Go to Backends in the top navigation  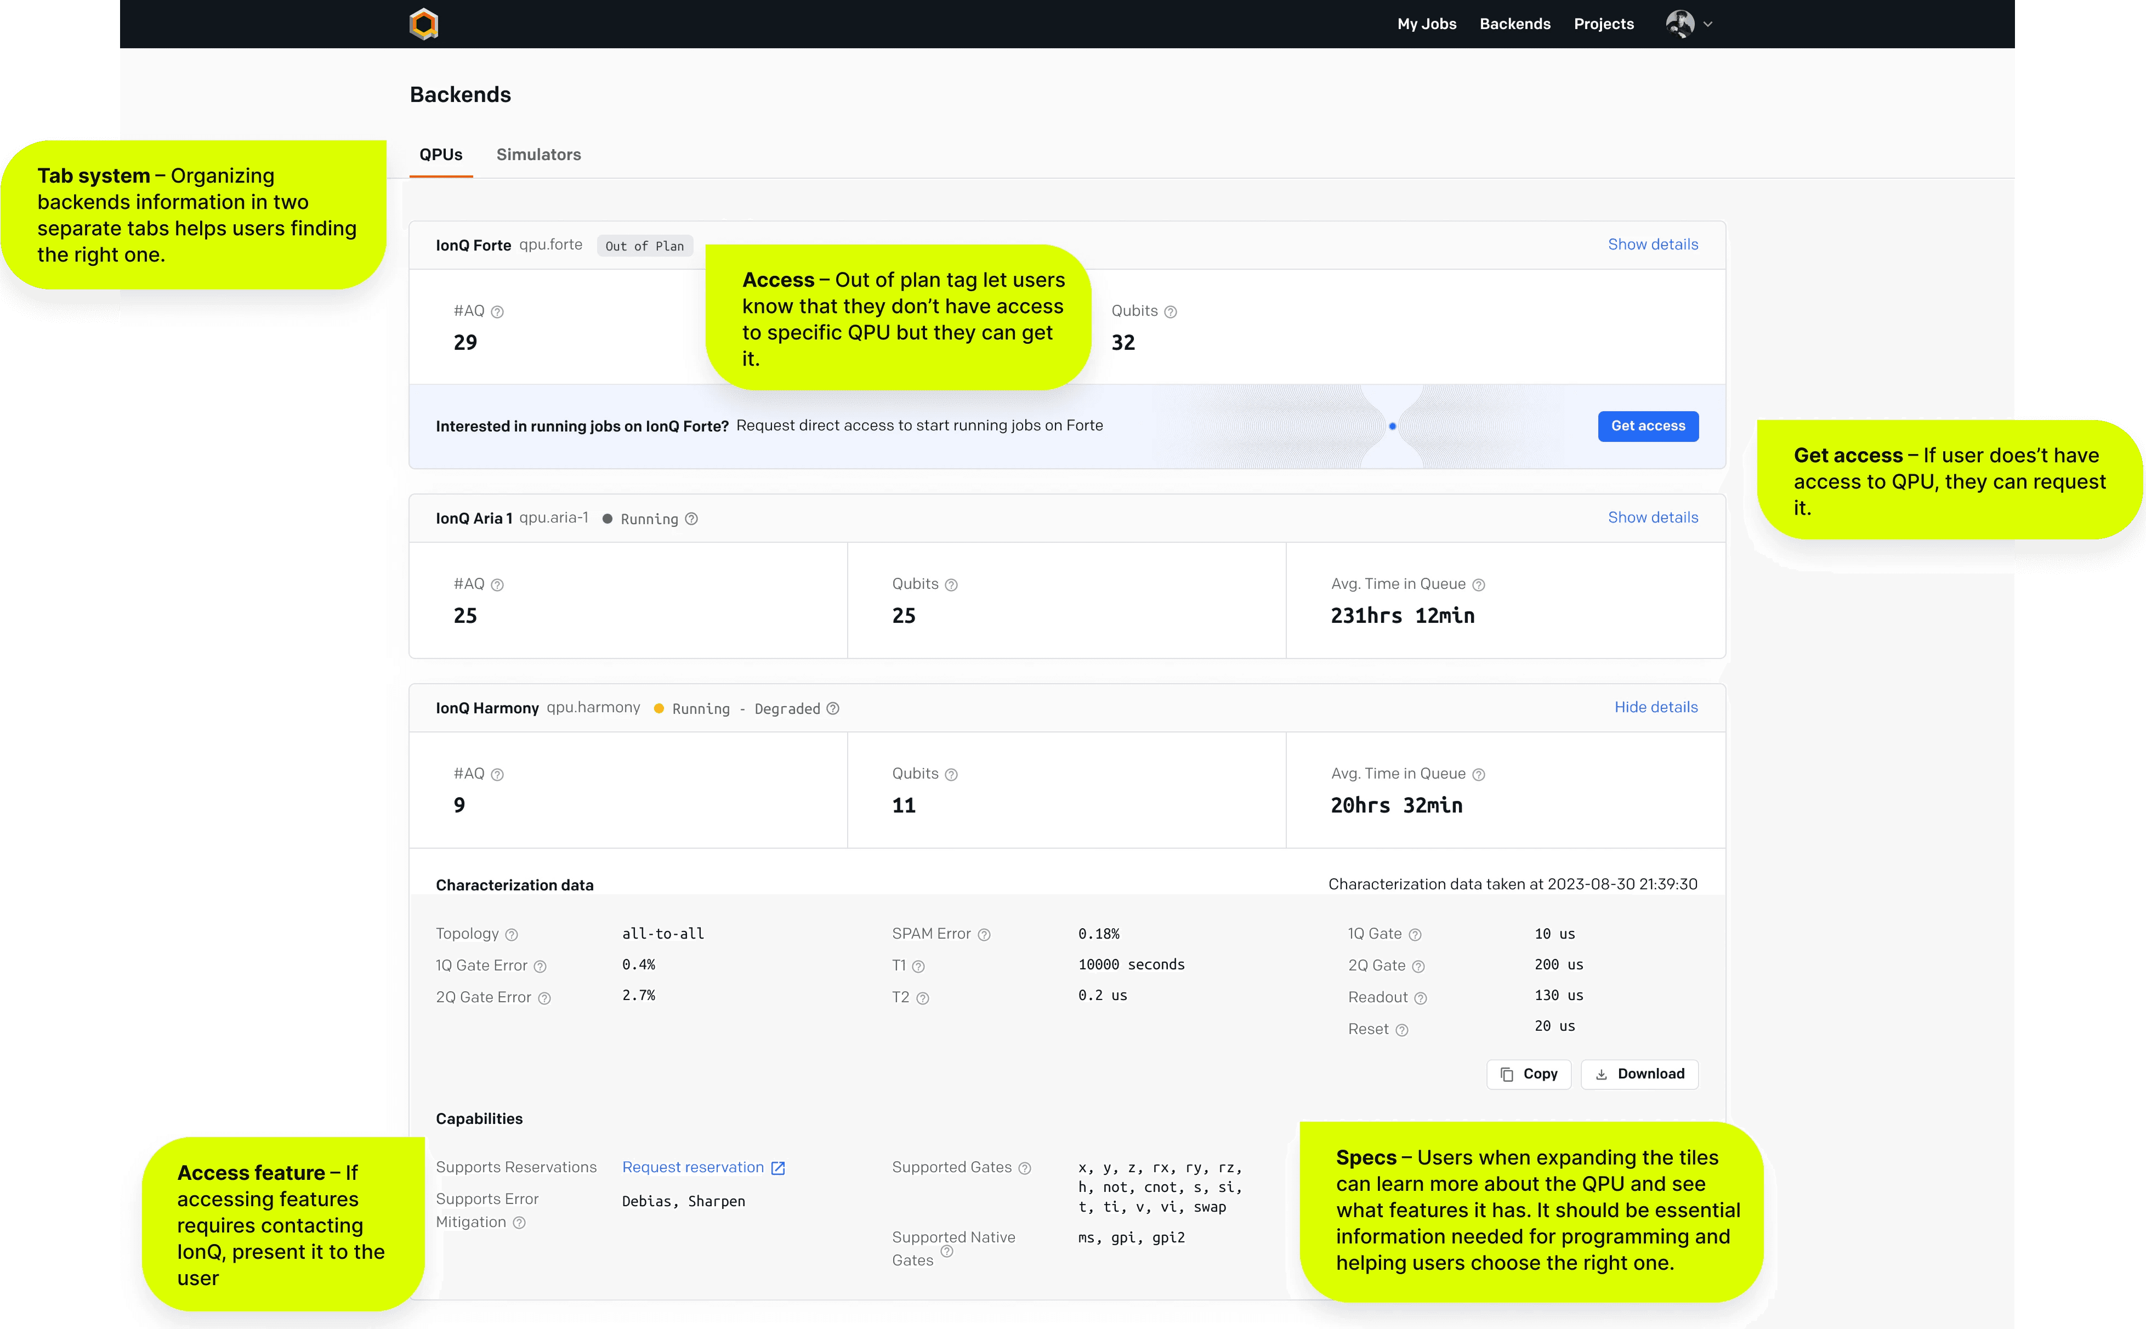point(1515,24)
